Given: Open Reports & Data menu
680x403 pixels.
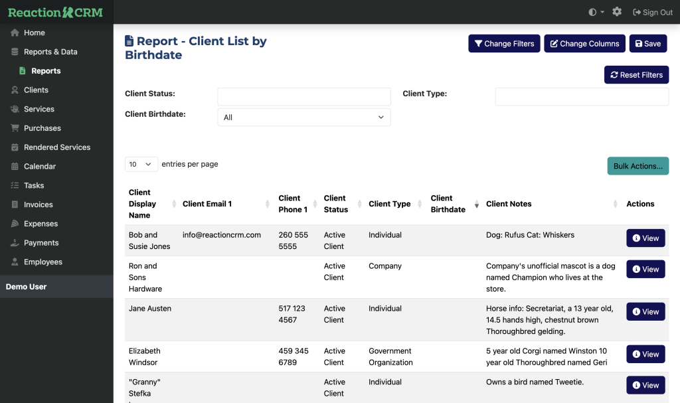Looking at the screenshot, I should 50,52.
